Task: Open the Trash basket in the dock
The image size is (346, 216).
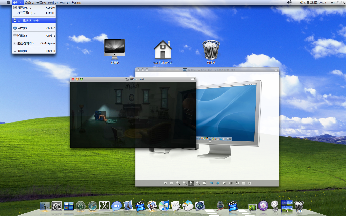Action: pyautogui.click(x=299, y=206)
